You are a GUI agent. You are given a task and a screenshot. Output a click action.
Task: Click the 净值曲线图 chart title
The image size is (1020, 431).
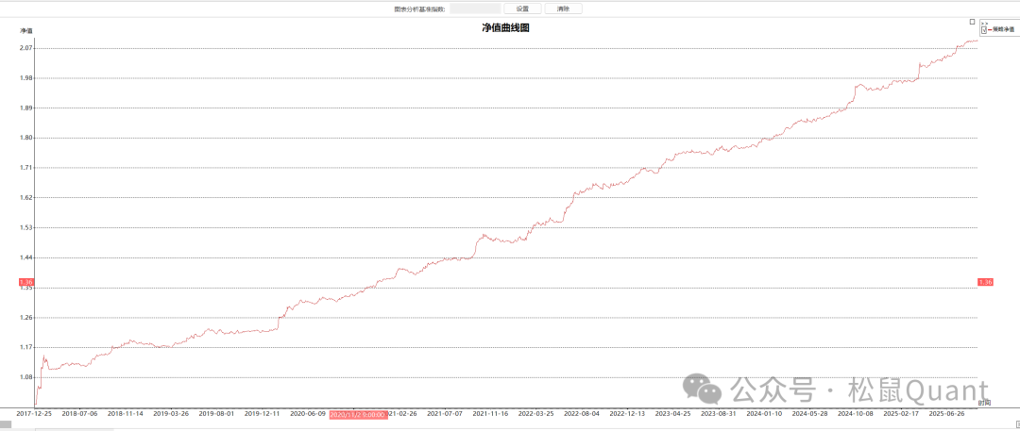click(505, 28)
